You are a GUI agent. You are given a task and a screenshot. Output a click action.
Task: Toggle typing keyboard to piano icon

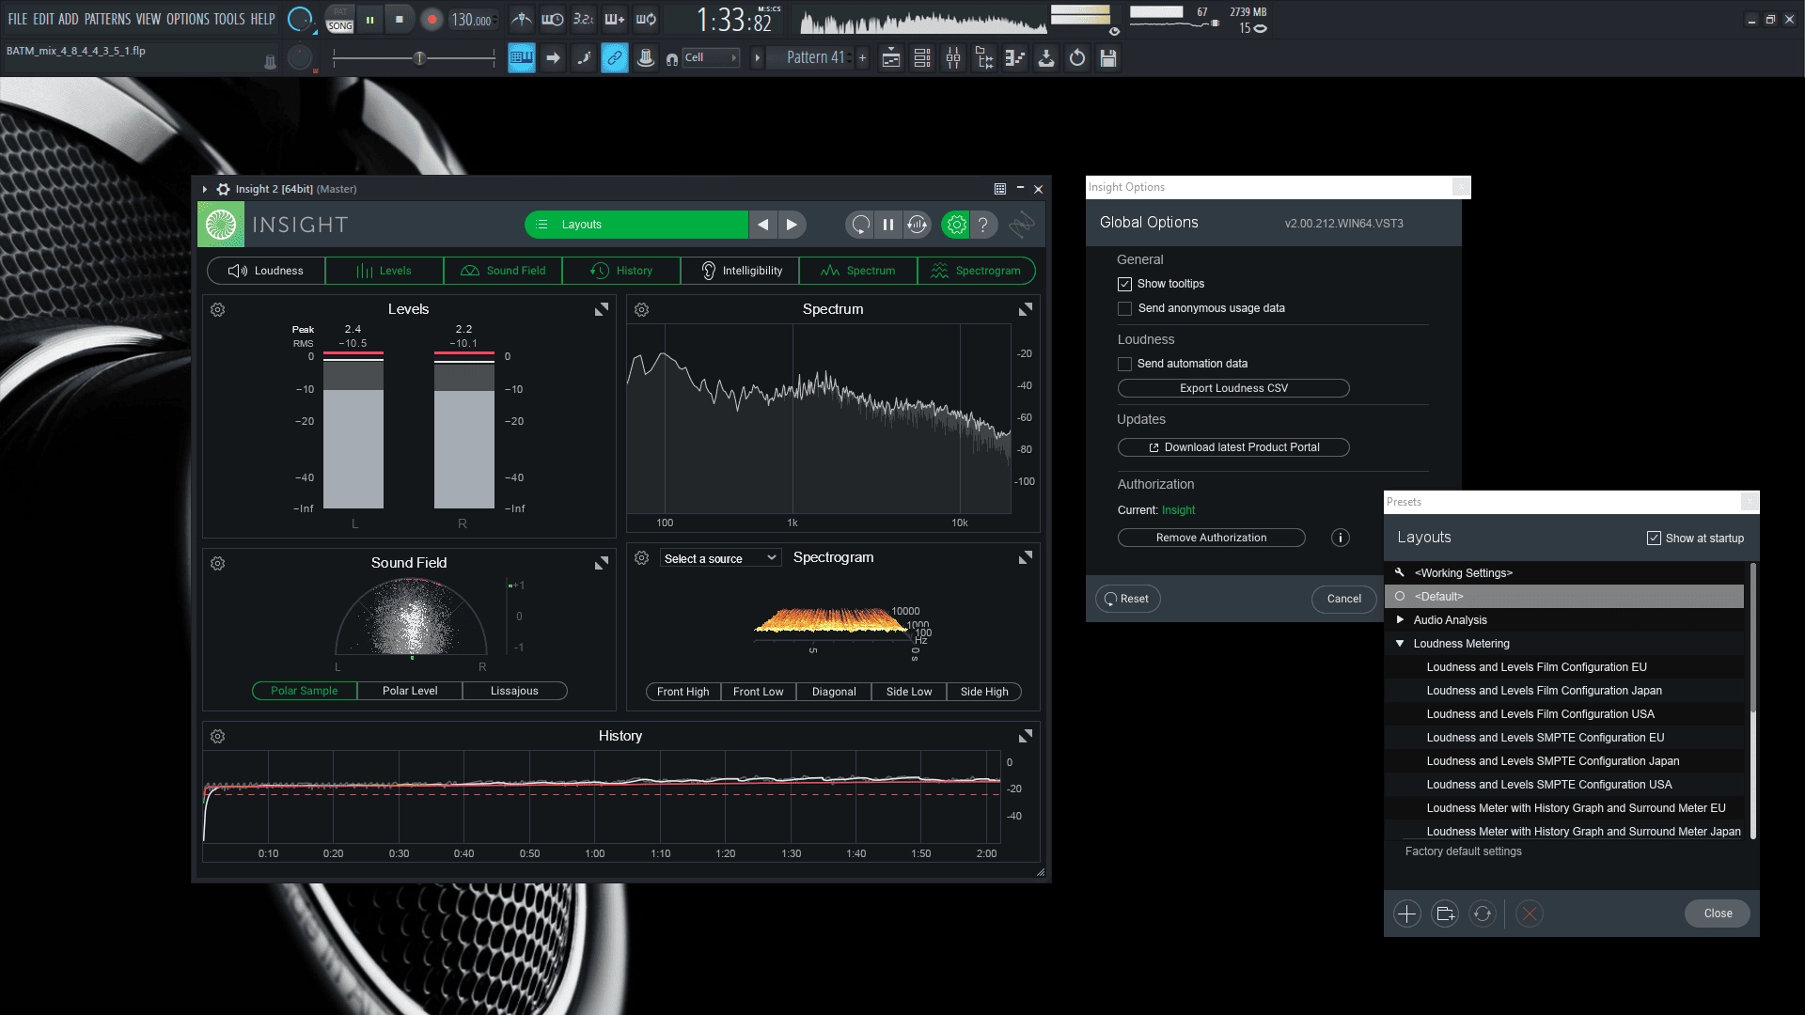tap(521, 58)
